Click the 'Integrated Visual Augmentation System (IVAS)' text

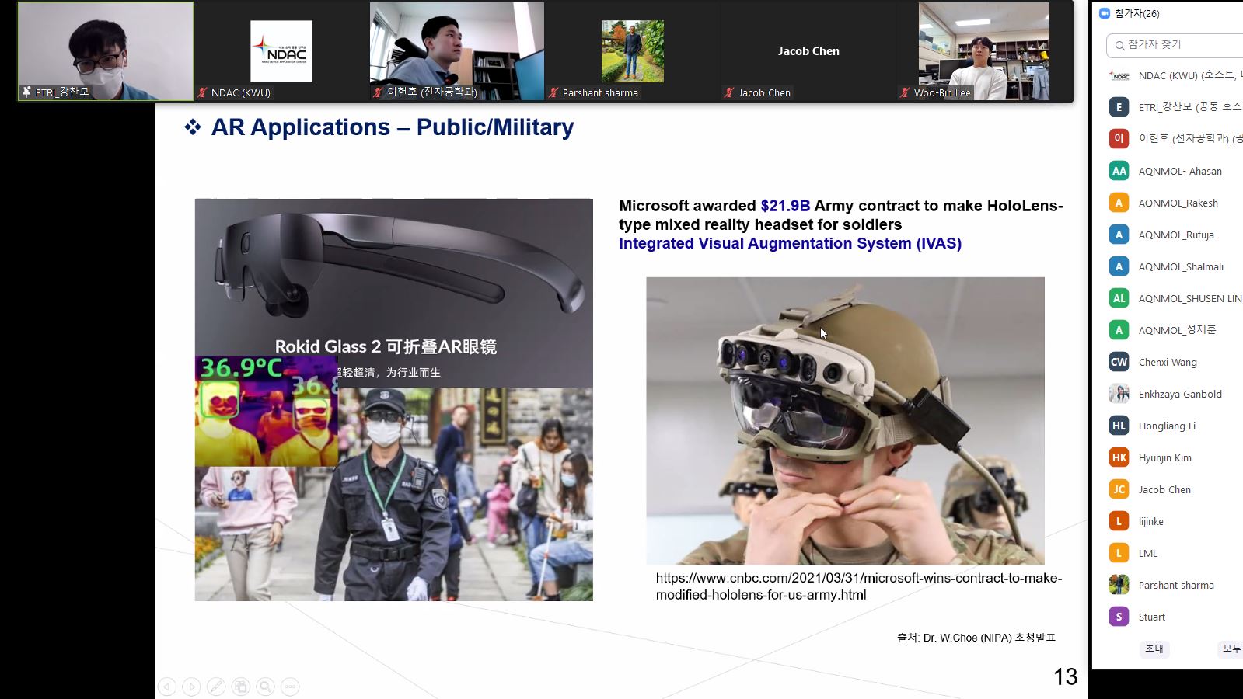click(790, 243)
